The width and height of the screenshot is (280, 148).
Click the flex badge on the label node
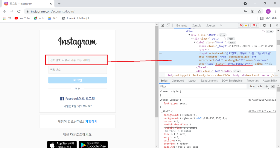click(232, 43)
